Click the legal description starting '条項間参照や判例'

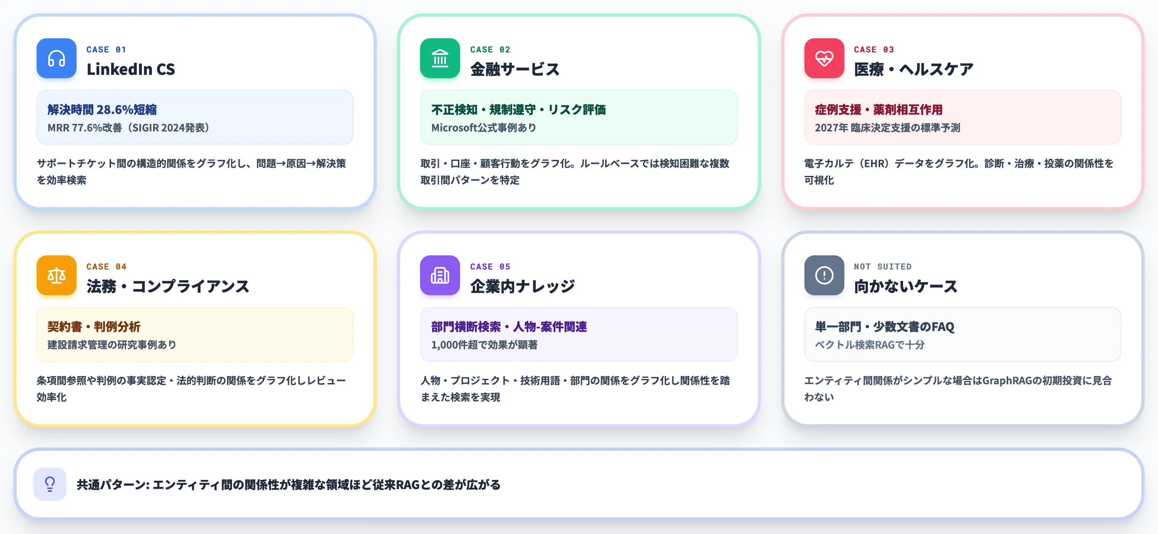tap(191, 389)
